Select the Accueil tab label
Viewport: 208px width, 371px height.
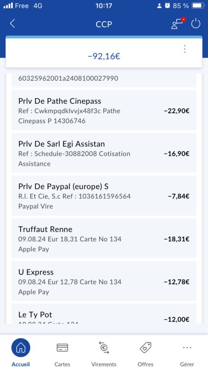click(21, 364)
